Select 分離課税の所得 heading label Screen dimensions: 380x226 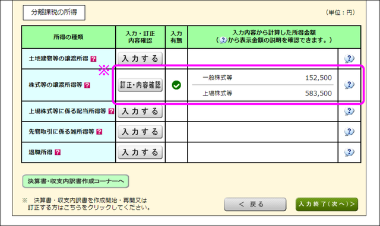click(54, 12)
